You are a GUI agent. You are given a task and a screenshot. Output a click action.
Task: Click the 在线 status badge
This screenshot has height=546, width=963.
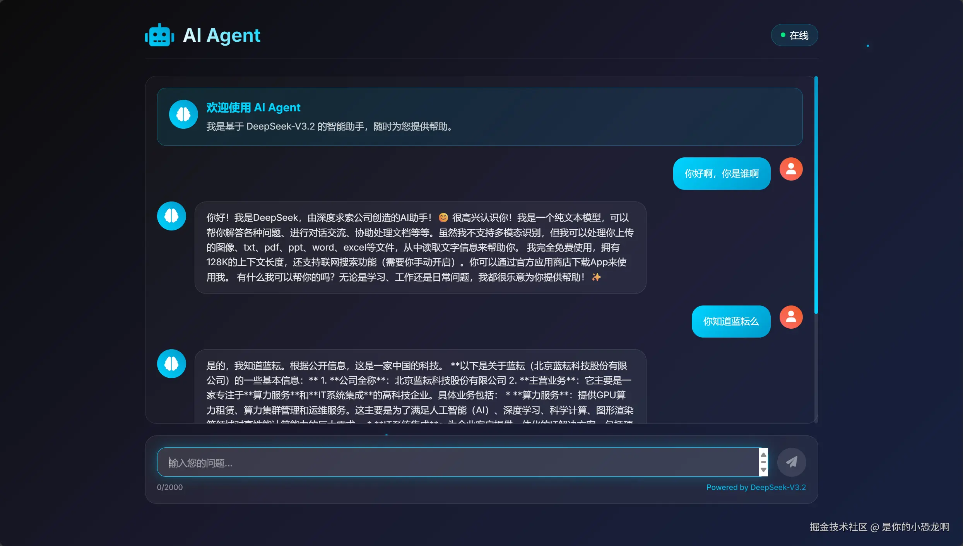tap(794, 35)
